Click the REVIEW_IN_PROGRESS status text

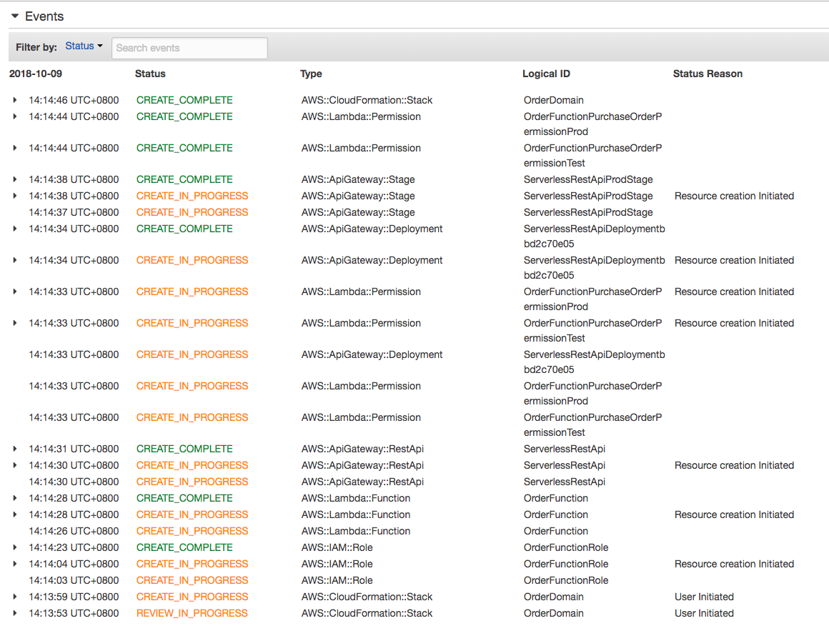click(192, 613)
